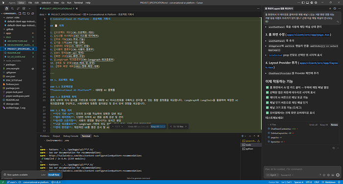This screenshot has height=184, width=343.
Task: Click the revert arrow on user message
Action: click(338, 22)
